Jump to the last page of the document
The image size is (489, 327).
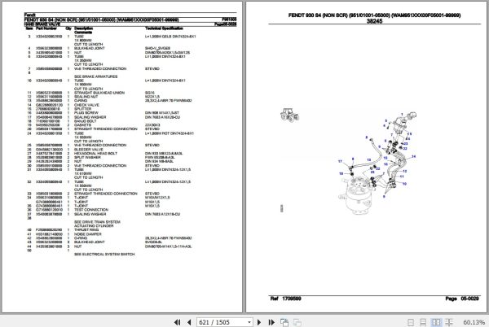[x=271, y=322]
